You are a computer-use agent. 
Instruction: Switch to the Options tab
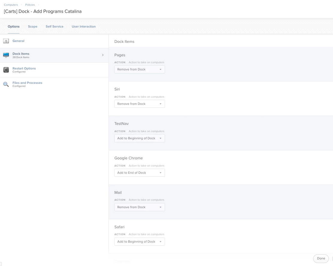[x=13, y=27]
